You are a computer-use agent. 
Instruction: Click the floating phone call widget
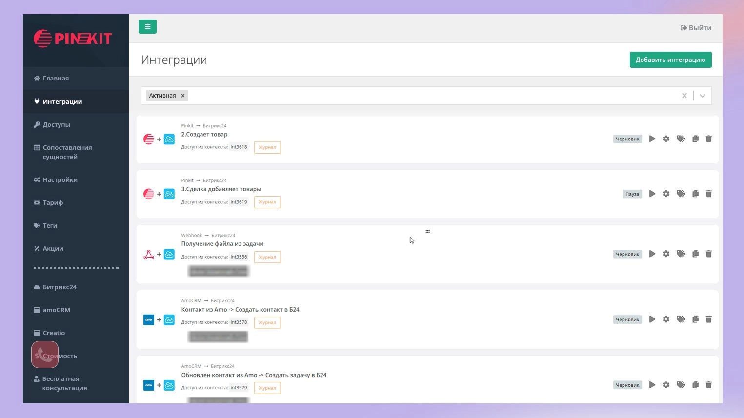click(x=45, y=355)
